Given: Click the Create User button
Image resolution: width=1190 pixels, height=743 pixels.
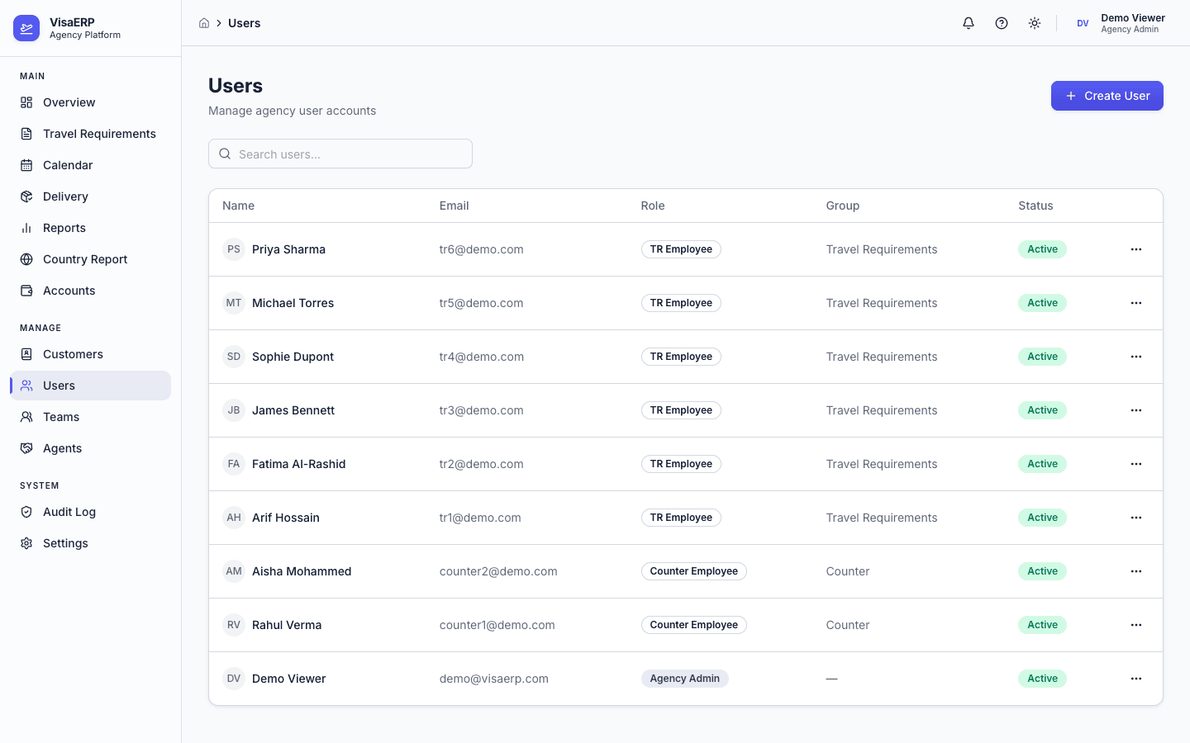Looking at the screenshot, I should 1107,96.
